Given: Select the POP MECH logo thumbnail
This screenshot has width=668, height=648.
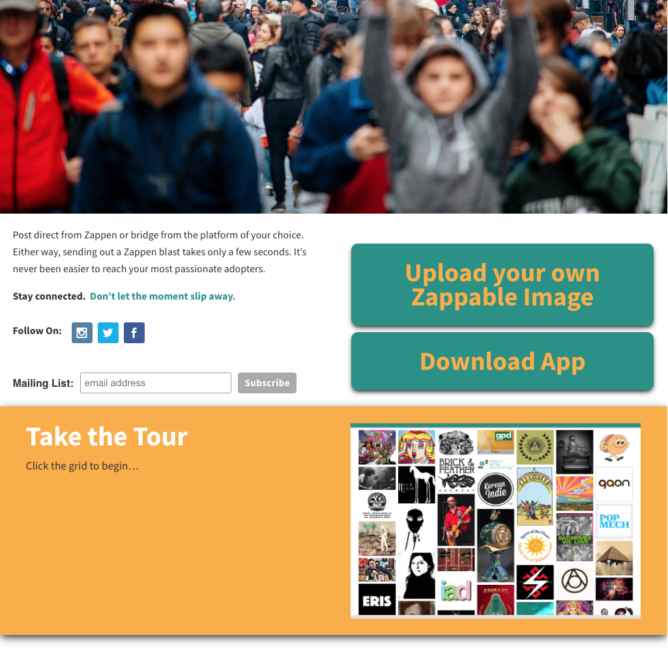Looking at the screenshot, I should pos(614,521).
